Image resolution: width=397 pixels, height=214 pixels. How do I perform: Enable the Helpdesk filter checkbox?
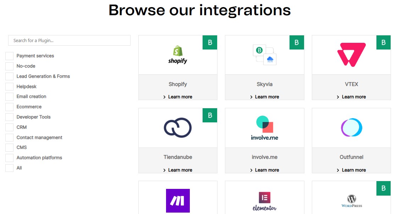[x=9, y=87]
